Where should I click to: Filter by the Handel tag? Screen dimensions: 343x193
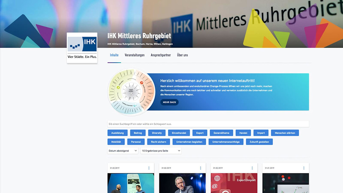pyautogui.click(x=243, y=133)
